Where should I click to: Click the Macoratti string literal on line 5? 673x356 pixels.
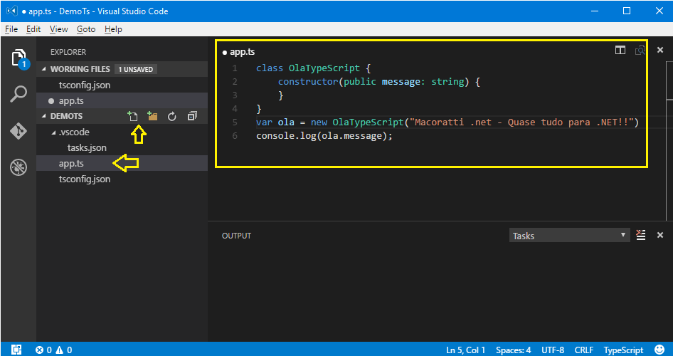(x=521, y=122)
